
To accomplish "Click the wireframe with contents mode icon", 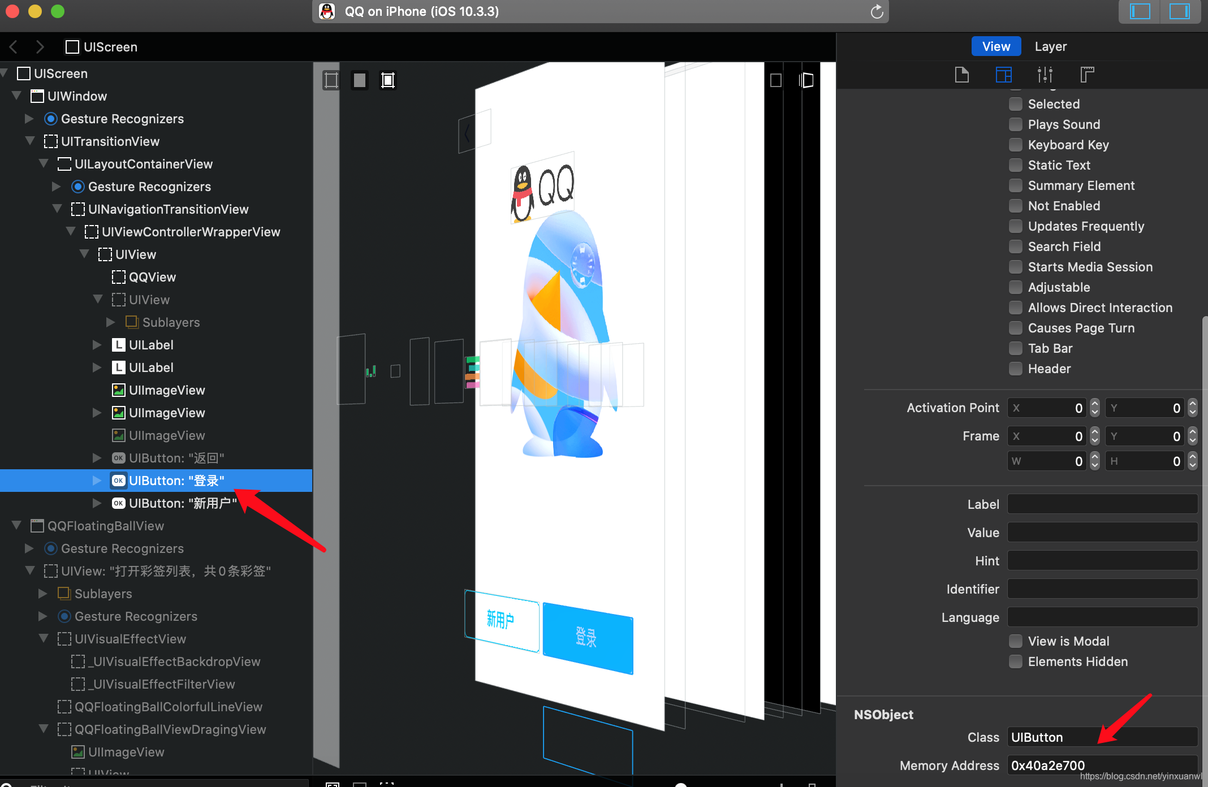I will coord(388,80).
